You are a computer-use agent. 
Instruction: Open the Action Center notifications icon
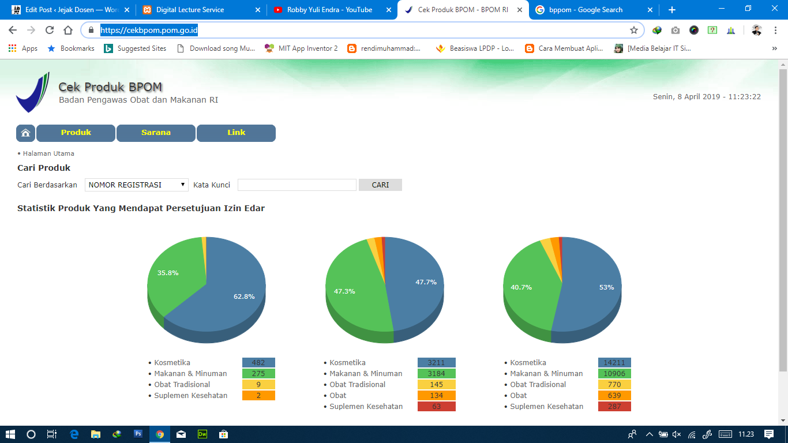[x=768, y=434]
